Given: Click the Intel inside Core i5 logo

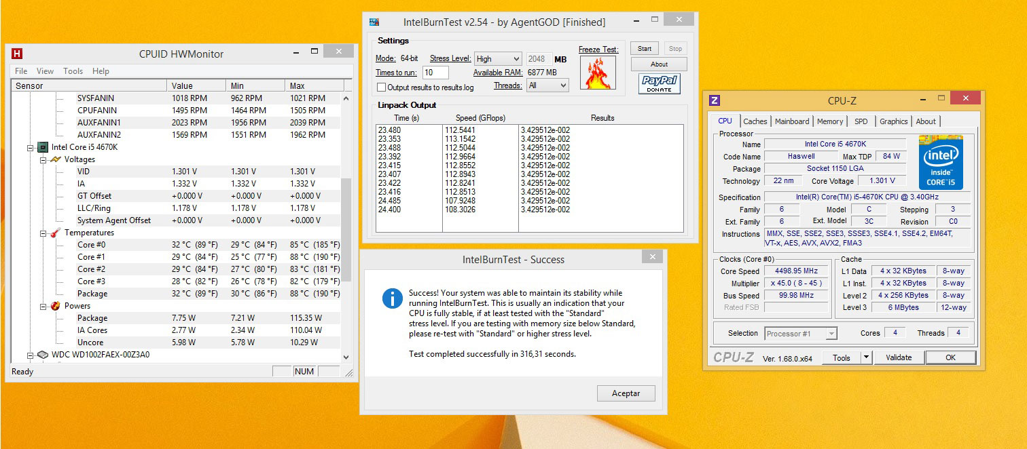Looking at the screenshot, I should (941, 163).
